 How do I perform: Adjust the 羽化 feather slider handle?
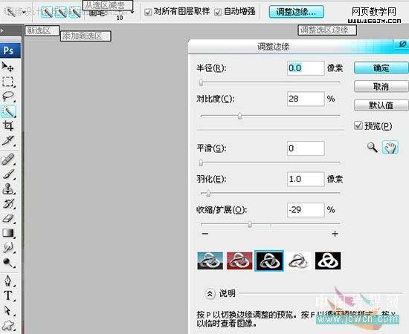(208, 194)
